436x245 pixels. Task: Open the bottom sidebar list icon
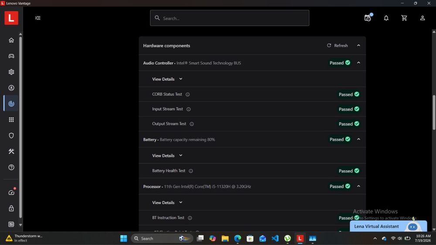(11, 224)
